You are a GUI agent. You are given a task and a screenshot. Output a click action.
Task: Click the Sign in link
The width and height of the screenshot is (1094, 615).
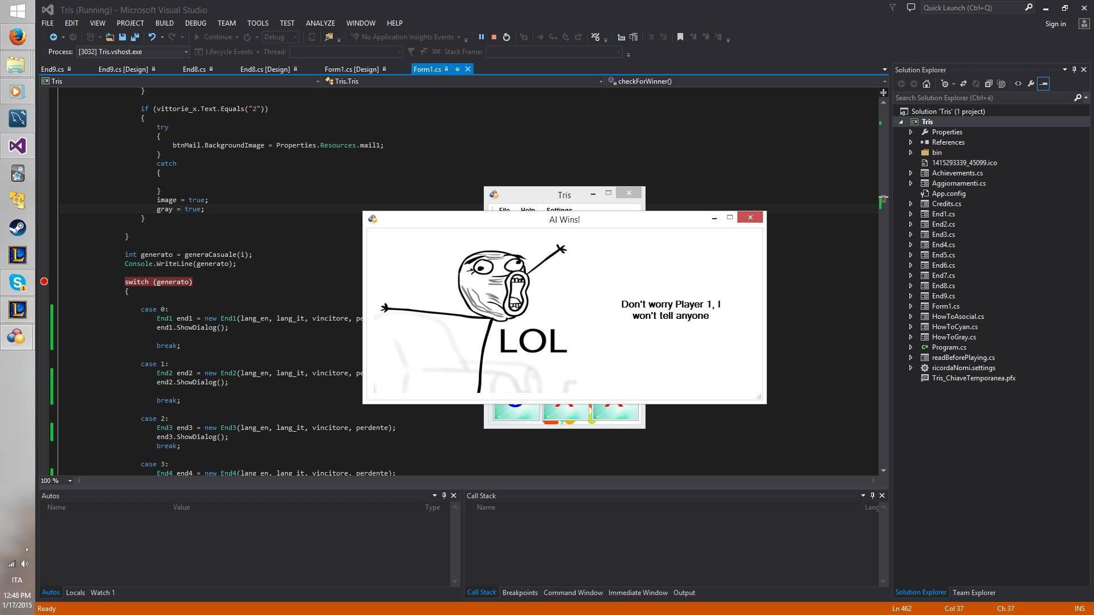point(1055,24)
